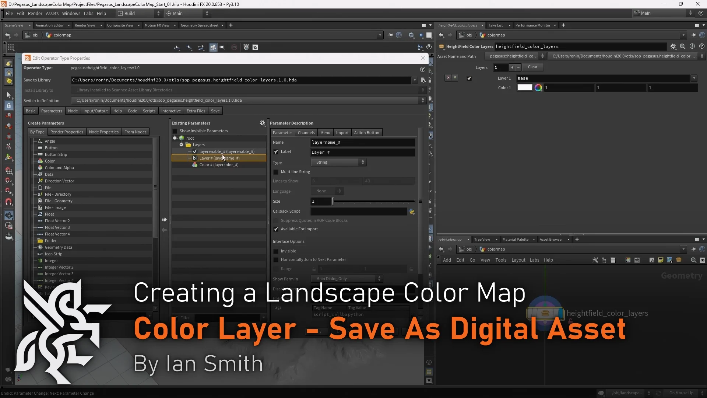Screen dimensions: 707x398
Task: Enable the Multi-line String option
Action: point(276,172)
